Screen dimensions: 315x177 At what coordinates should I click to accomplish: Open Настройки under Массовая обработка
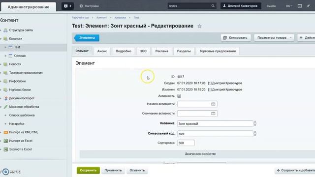coord(17,124)
